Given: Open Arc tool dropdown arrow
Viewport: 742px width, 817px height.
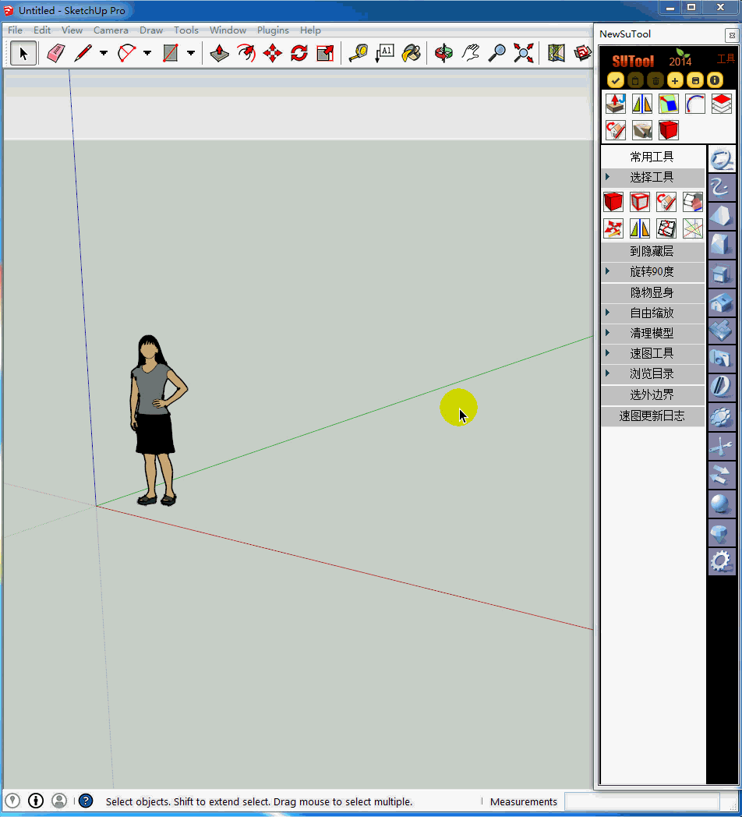Looking at the screenshot, I should (147, 53).
